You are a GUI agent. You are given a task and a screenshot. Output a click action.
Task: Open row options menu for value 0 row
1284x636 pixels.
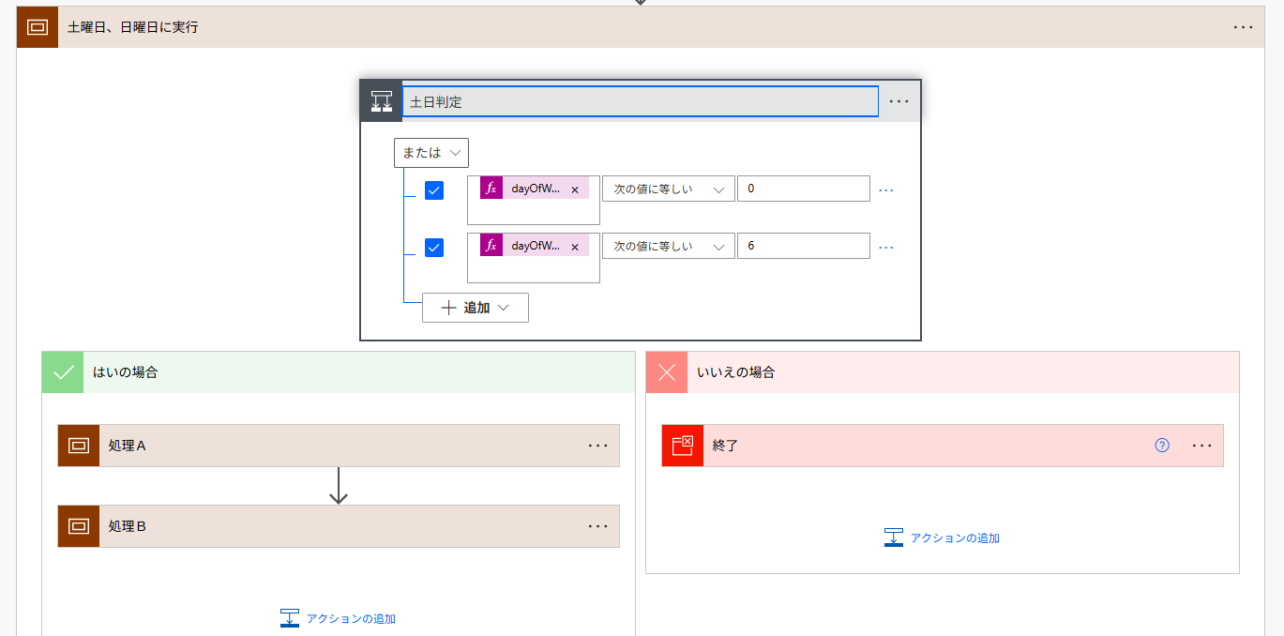tap(886, 189)
